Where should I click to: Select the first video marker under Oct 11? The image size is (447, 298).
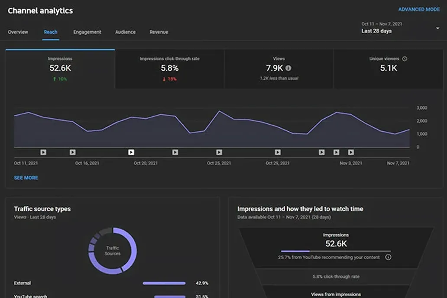(43, 152)
